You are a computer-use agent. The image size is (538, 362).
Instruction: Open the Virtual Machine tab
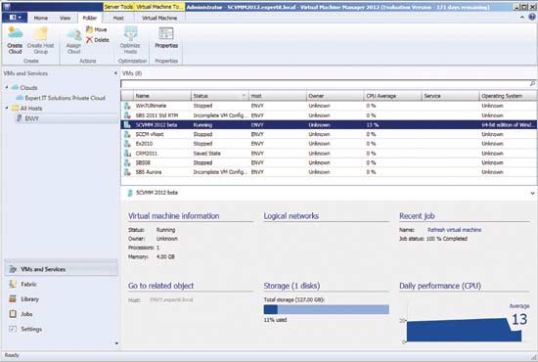point(159,18)
